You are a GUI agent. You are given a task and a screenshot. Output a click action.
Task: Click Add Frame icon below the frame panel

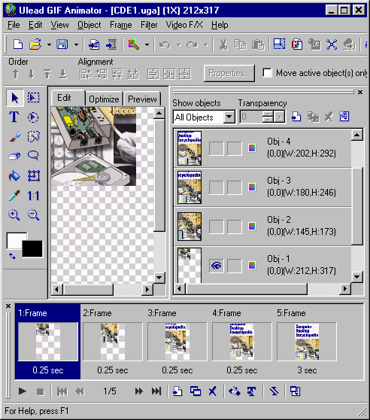(177, 391)
